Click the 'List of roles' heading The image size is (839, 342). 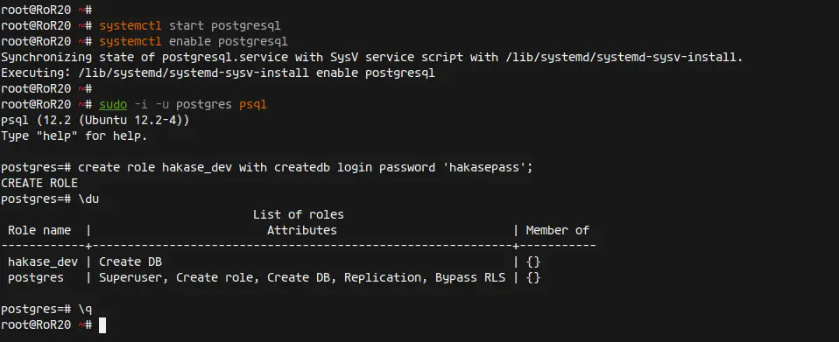click(x=298, y=215)
